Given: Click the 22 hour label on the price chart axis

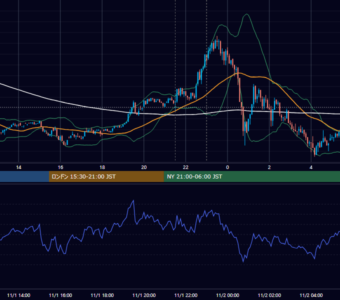Looking at the screenshot, I should [185, 167].
